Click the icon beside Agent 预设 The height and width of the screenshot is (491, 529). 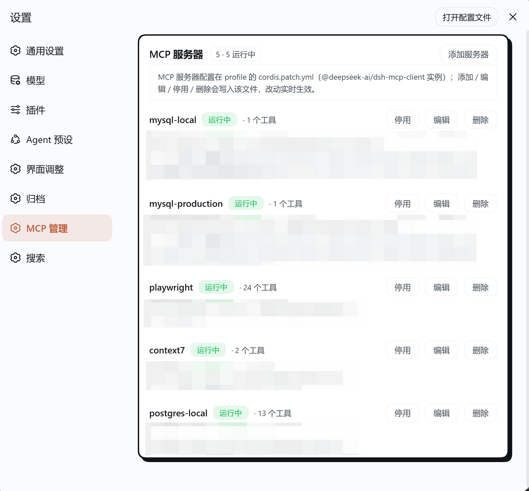pyautogui.click(x=15, y=140)
